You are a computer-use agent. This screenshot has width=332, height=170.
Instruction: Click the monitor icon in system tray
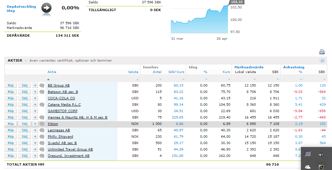308,154
